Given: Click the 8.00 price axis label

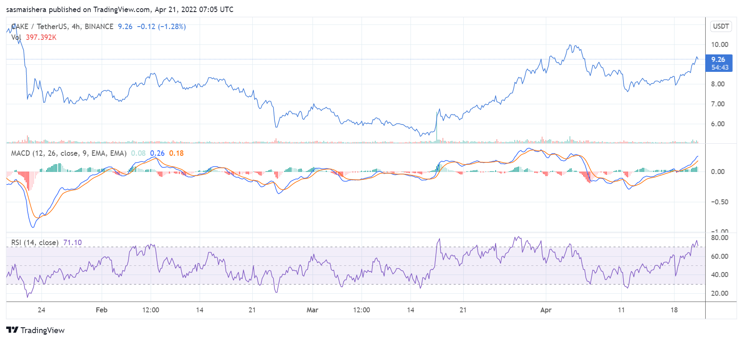Looking at the screenshot, I should click(x=718, y=84).
